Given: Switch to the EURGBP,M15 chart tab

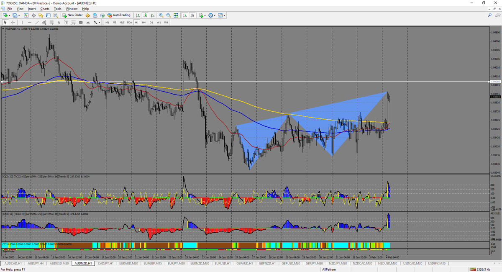Looking at the screenshot, I should 153,264.
